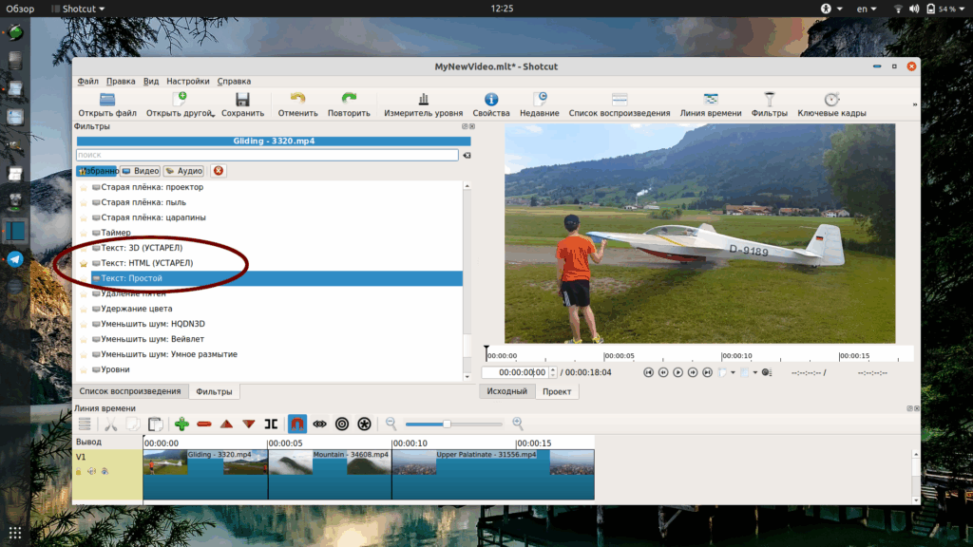Lift clip with red up arrow

[x=226, y=424]
